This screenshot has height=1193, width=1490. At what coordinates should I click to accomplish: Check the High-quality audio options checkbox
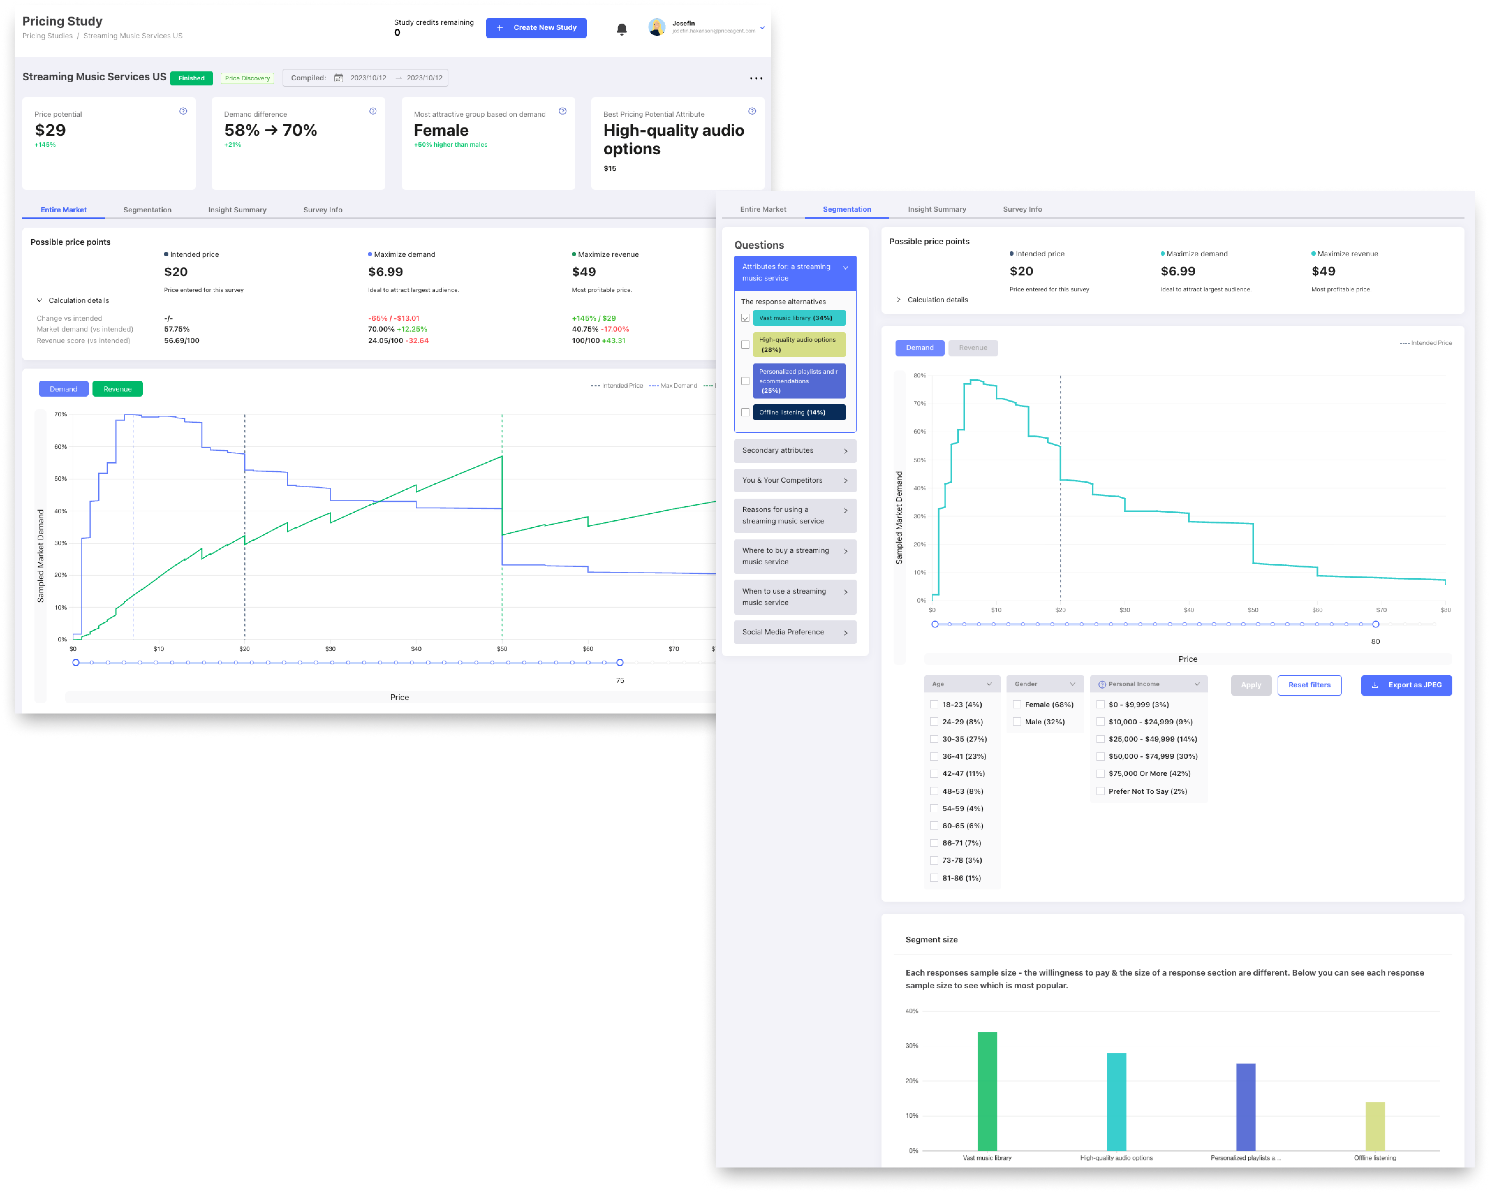[745, 345]
